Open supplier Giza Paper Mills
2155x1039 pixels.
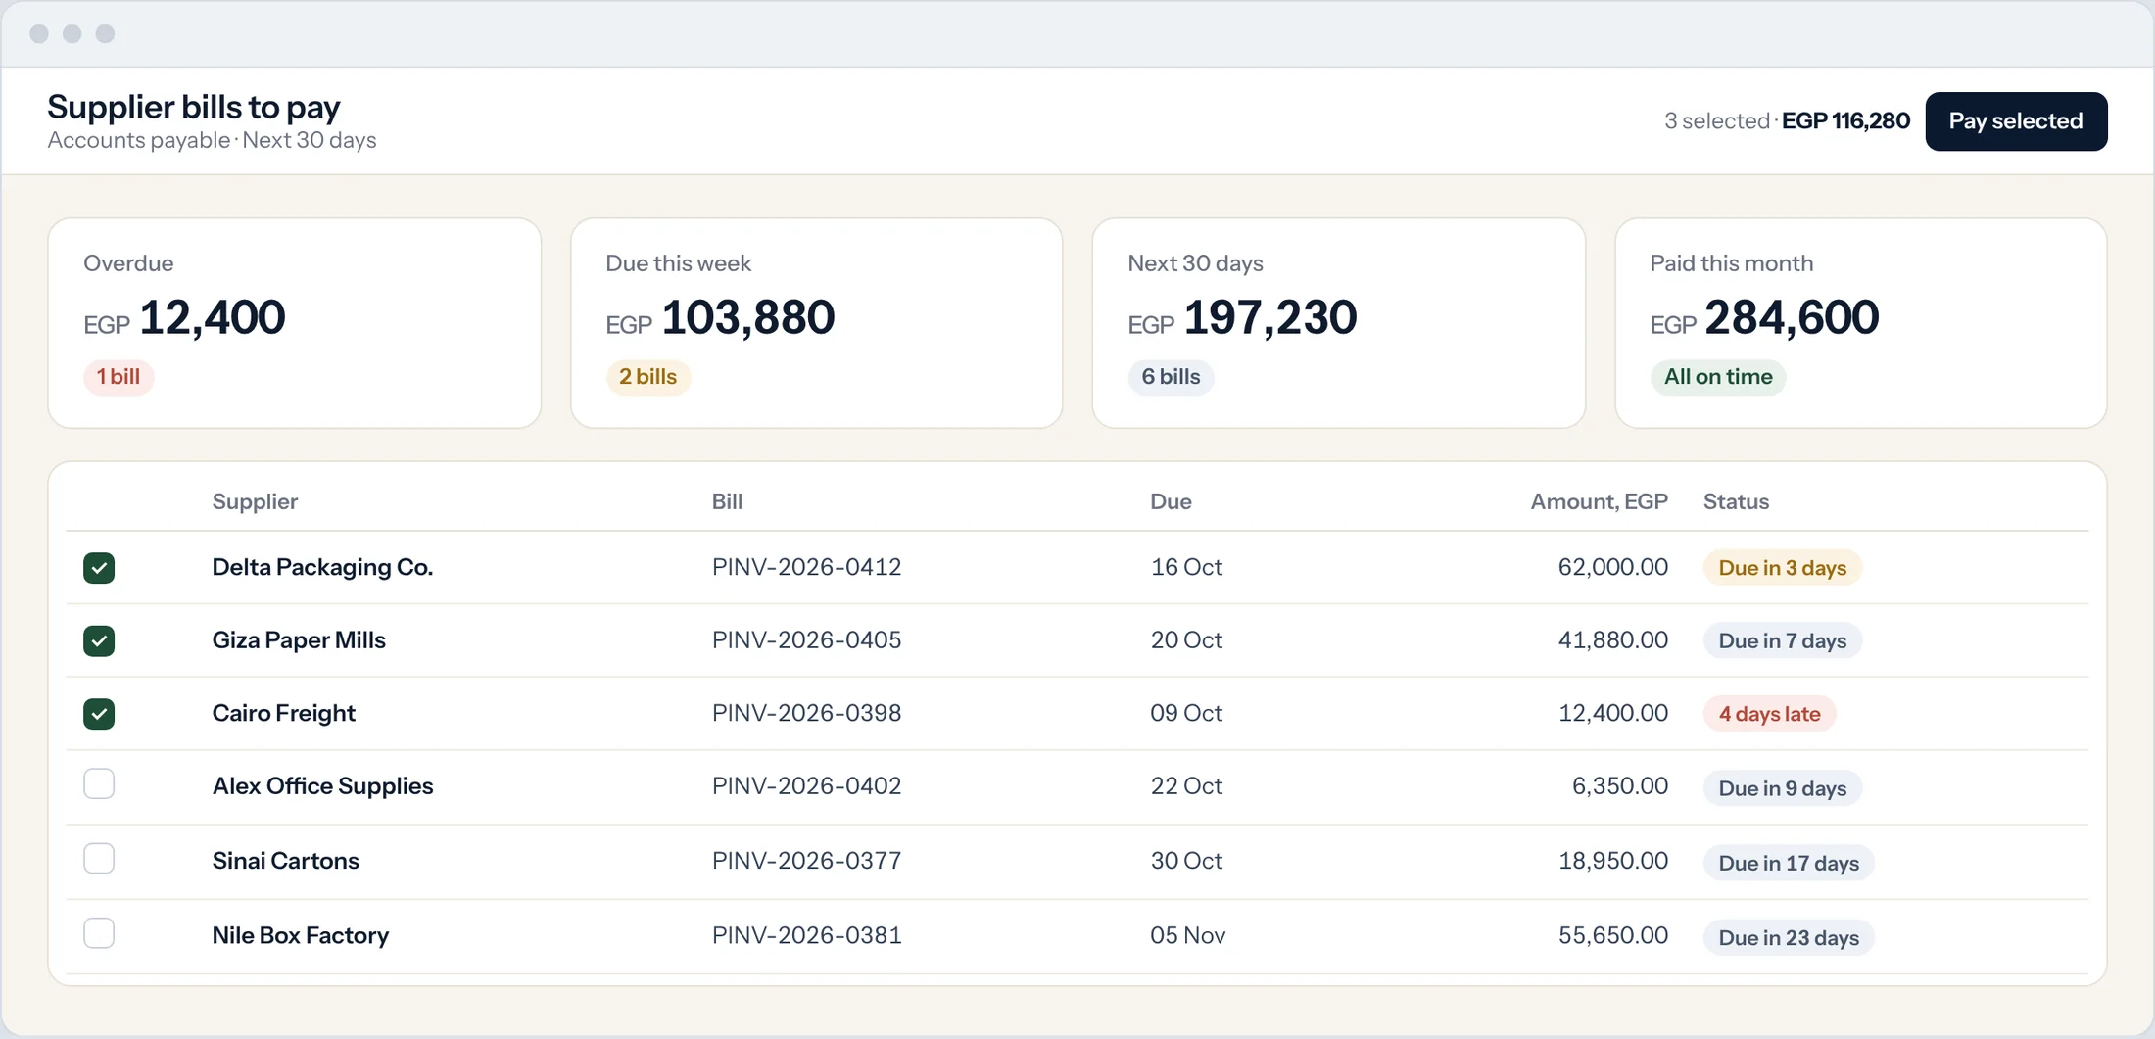pos(299,640)
